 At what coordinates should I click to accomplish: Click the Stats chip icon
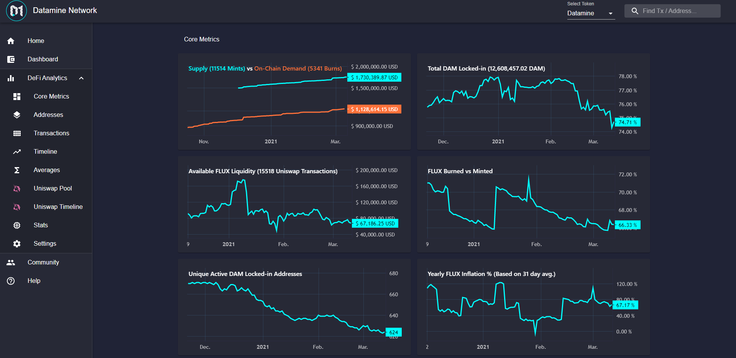pos(17,225)
